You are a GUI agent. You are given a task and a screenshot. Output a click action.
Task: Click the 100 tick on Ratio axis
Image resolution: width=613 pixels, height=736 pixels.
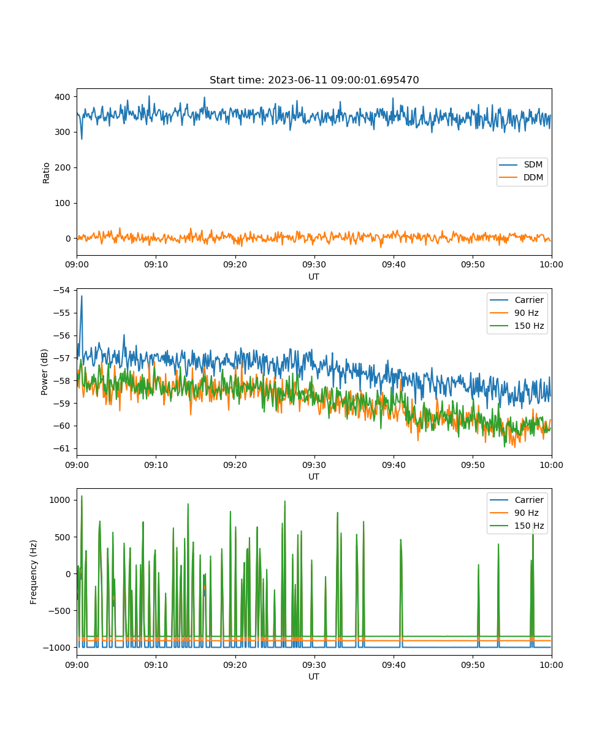[64, 203]
